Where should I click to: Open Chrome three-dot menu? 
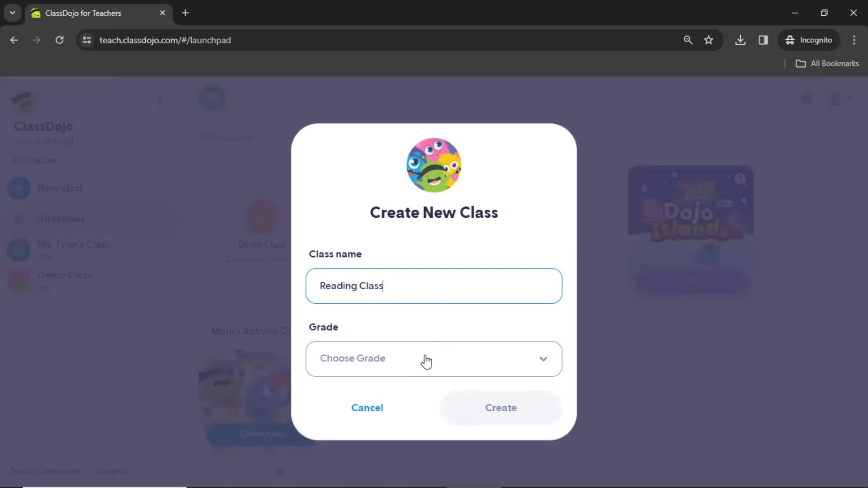(x=854, y=40)
